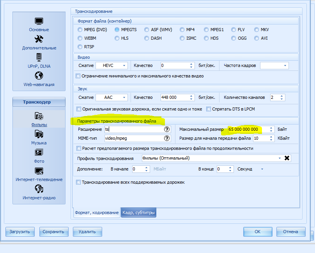This screenshot has height=253, width=315.
Task: Select the Фильмы transcoder icon
Action: [x=39, y=116]
